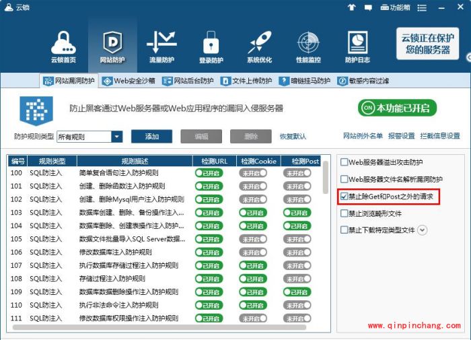Image resolution: width=471 pixels, height=340 pixels.
Task: Toggle 检测Cookie switch for rule 100
Action: [x=253, y=173]
